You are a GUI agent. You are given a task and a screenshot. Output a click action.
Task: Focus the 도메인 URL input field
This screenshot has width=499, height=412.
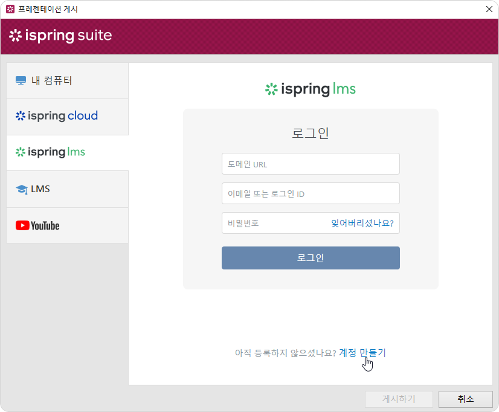coord(311,164)
